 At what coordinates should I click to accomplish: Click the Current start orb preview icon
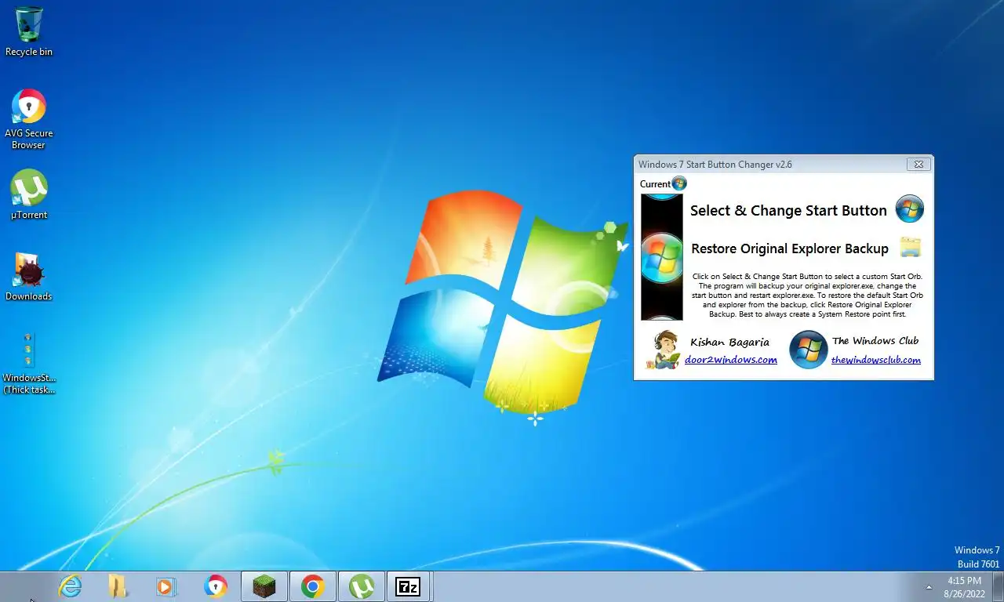pyautogui.click(x=679, y=183)
